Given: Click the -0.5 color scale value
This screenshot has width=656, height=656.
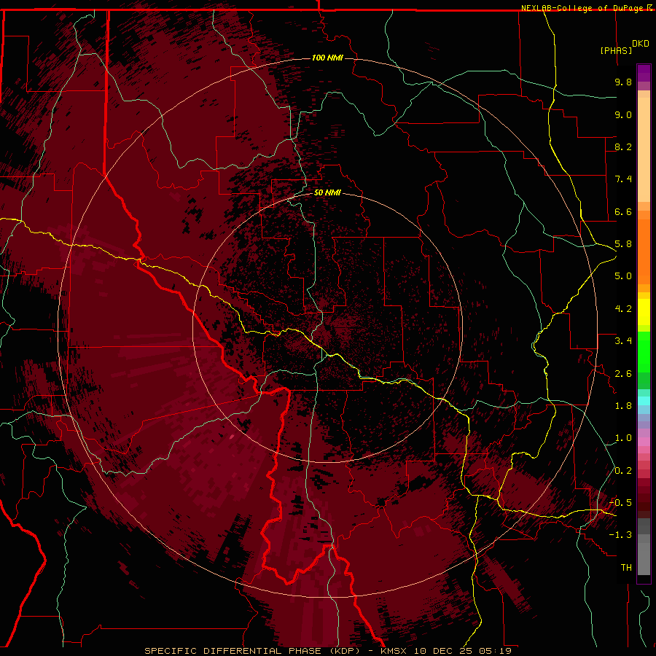Looking at the screenshot, I should point(621,503).
